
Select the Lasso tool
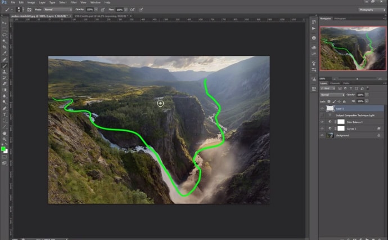pyautogui.click(x=4, y=34)
